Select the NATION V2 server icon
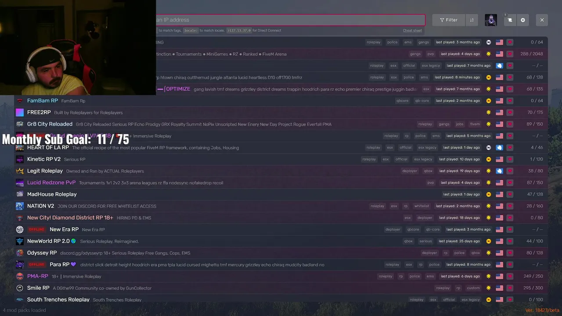The height and width of the screenshot is (316, 562). pos(20,206)
